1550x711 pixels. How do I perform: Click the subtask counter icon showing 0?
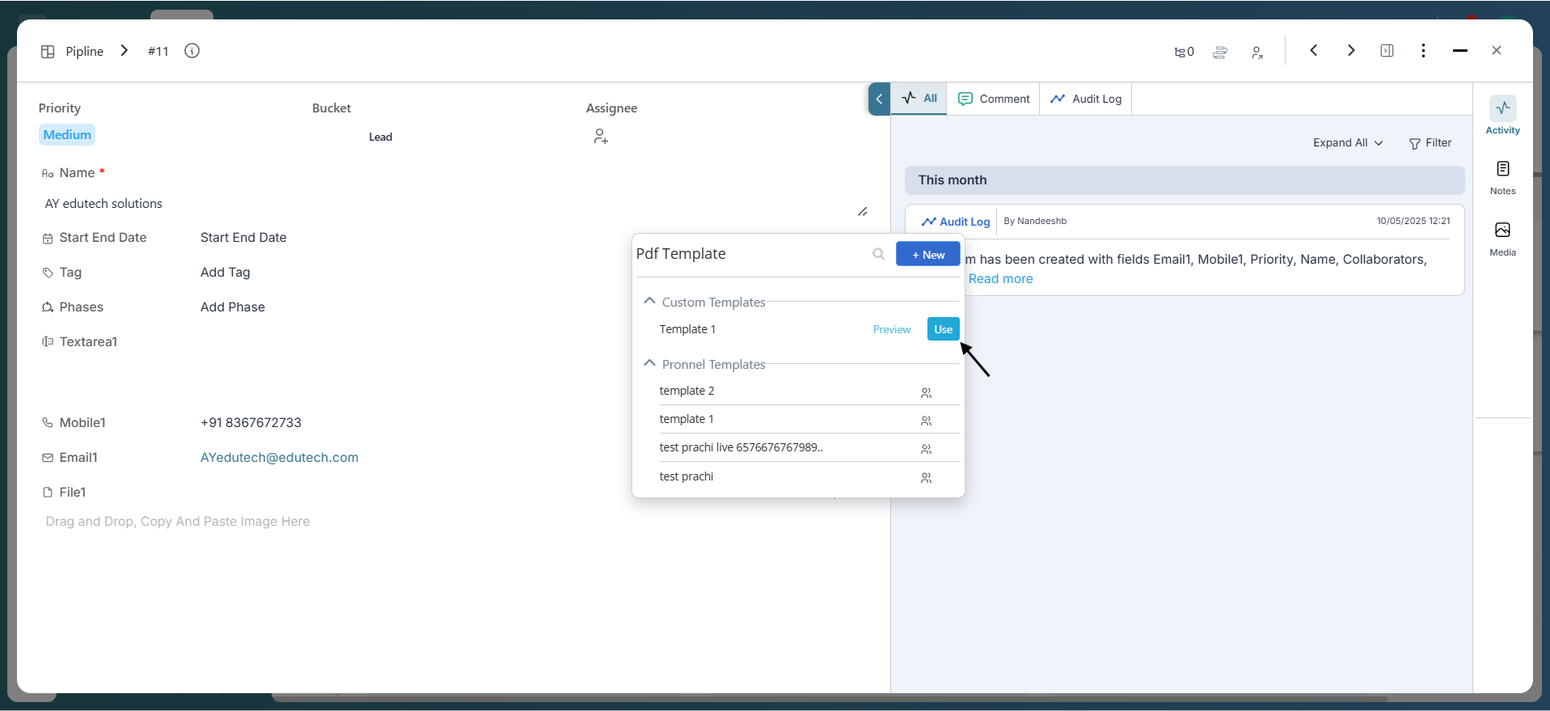tap(1184, 52)
